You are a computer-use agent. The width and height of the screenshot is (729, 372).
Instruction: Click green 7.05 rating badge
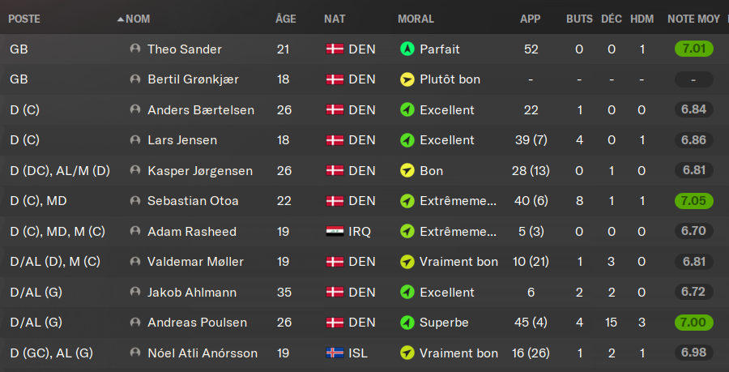click(693, 201)
